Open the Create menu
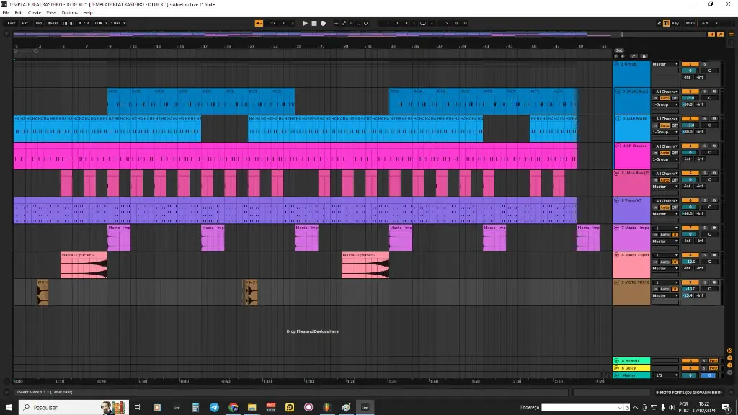Image resolution: width=738 pixels, height=415 pixels. pyautogui.click(x=35, y=13)
